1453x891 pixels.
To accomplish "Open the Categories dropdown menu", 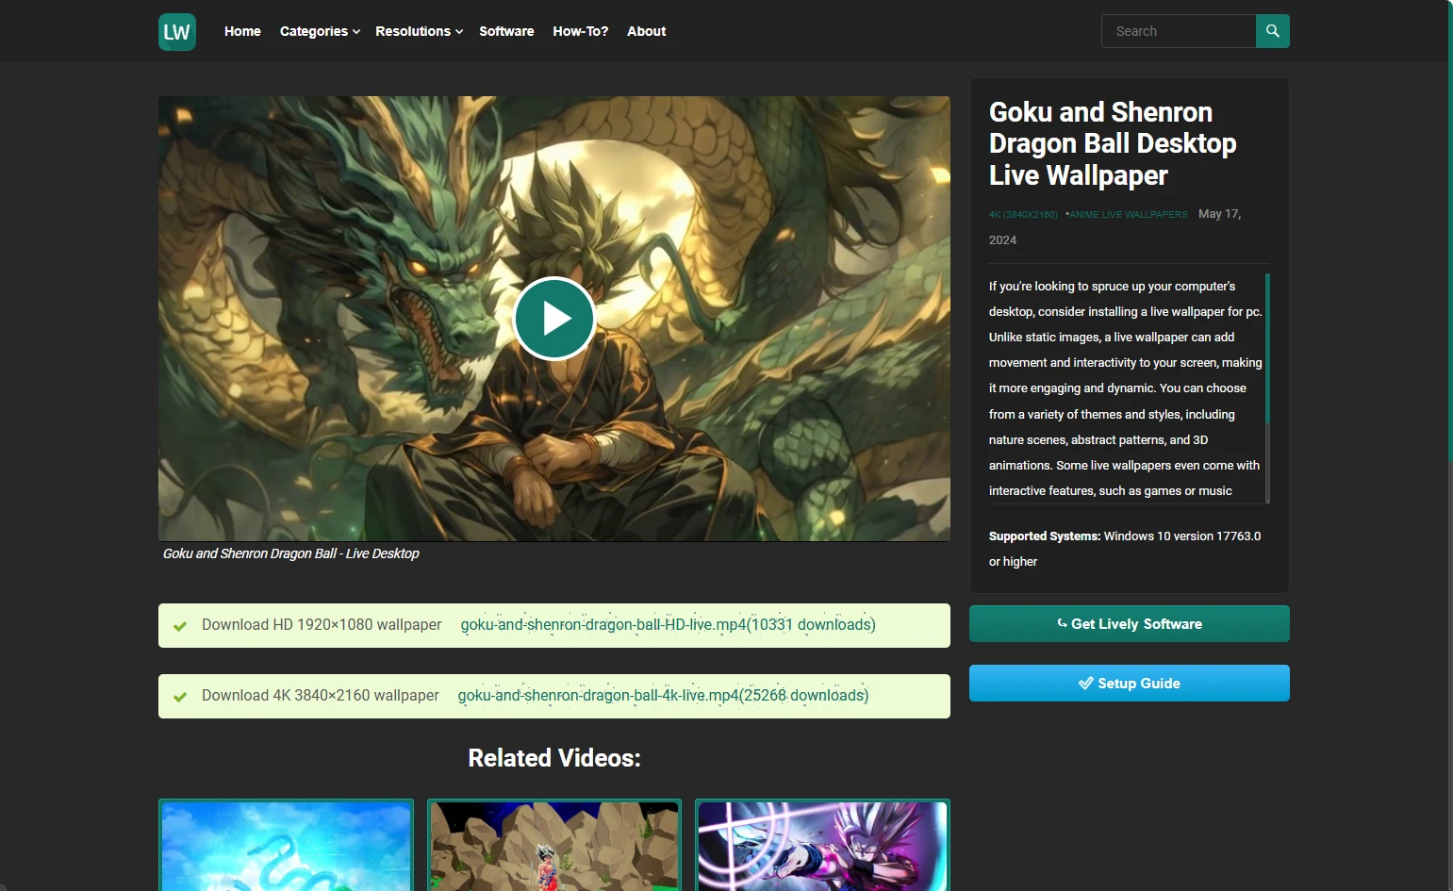I will point(320,31).
